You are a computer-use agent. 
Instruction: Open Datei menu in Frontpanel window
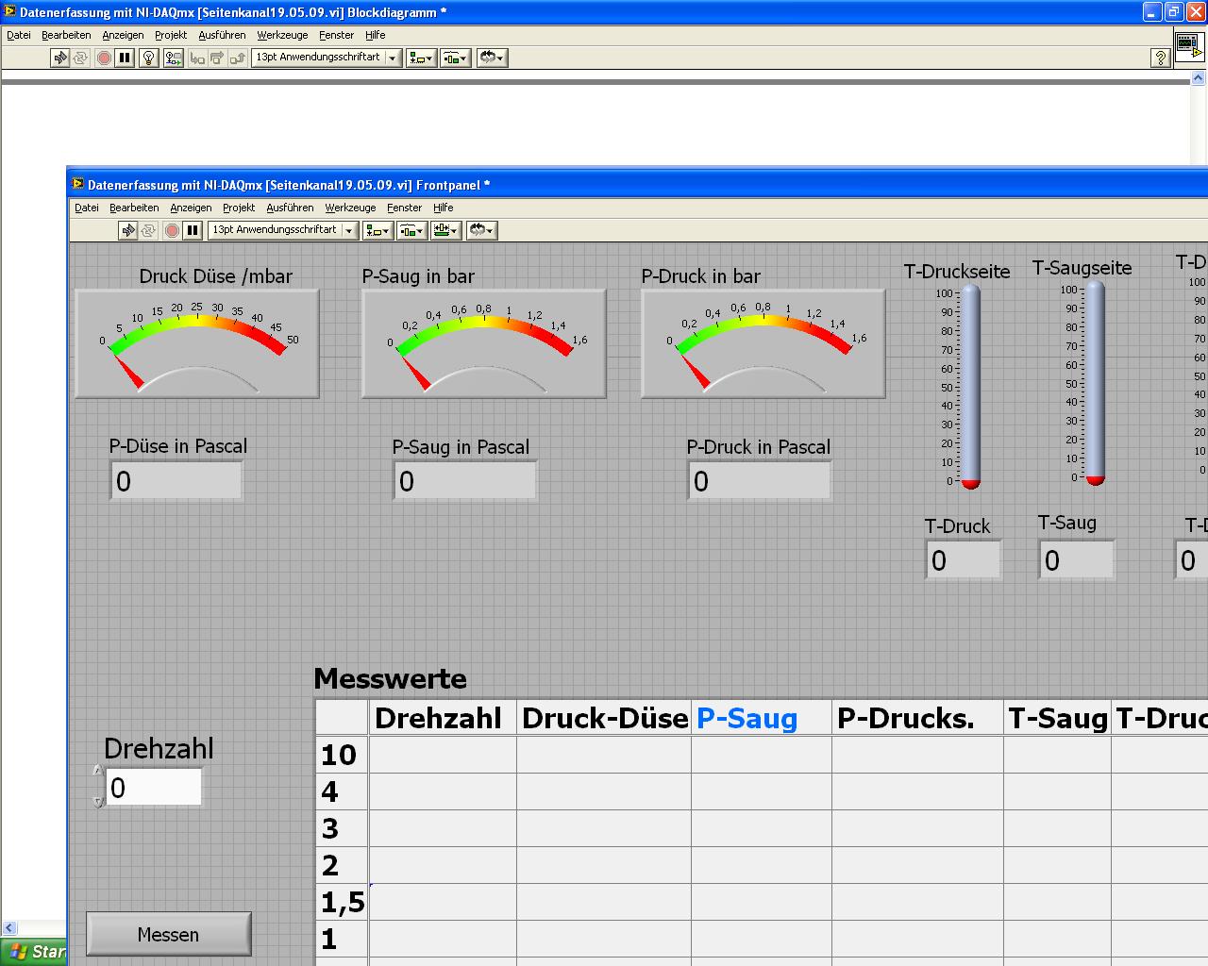pyautogui.click(x=87, y=208)
